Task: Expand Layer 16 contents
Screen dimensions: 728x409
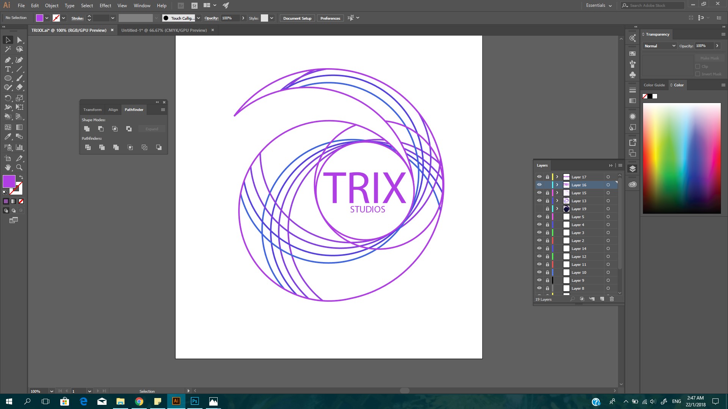Action: click(x=557, y=185)
